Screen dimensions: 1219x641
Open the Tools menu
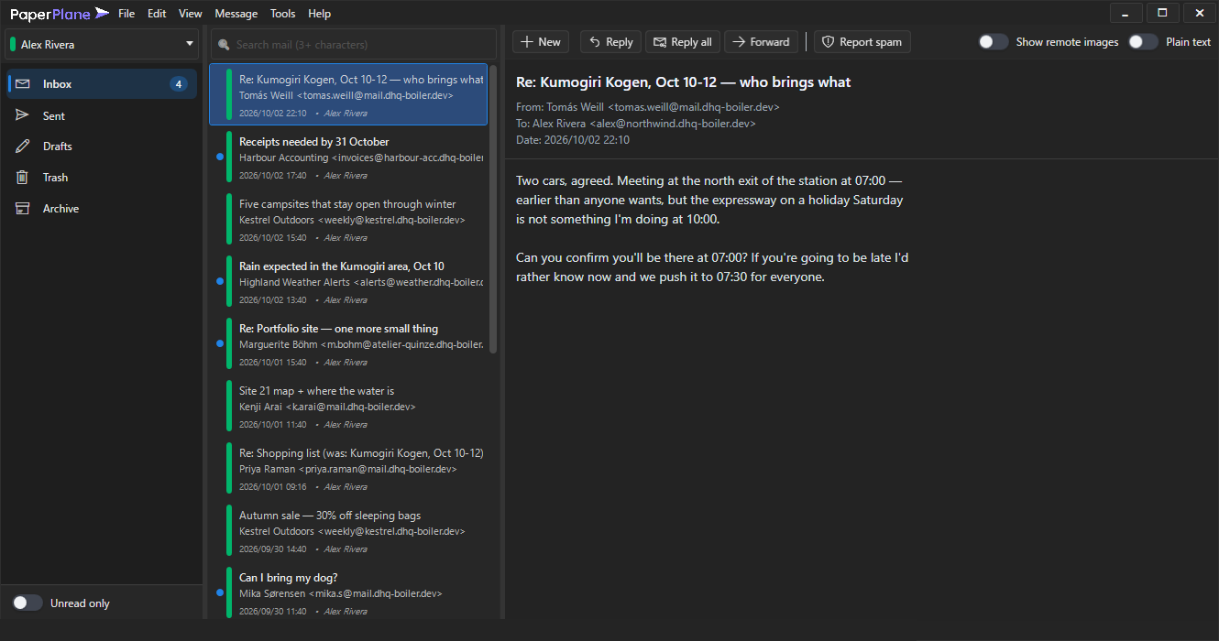pyautogui.click(x=283, y=14)
